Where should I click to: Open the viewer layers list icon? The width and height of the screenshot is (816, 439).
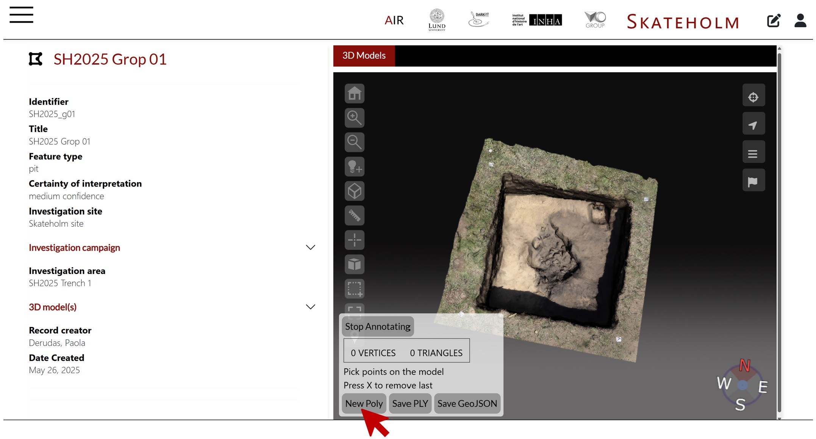coord(753,153)
